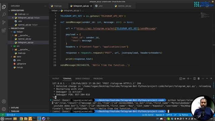The height and width of the screenshot is (121, 215).
Task: Open Explorer more actions ellipsis
Action: pyautogui.click(x=45, y=6)
